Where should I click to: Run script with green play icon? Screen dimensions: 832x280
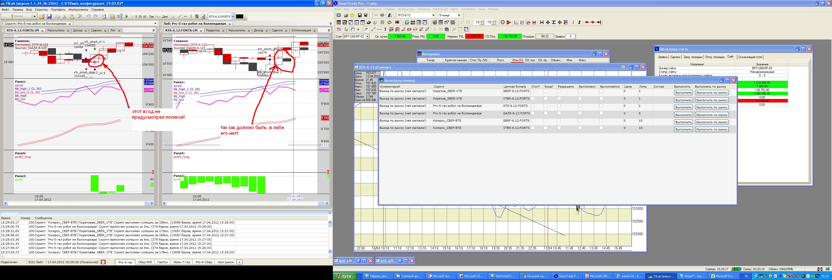127,16
